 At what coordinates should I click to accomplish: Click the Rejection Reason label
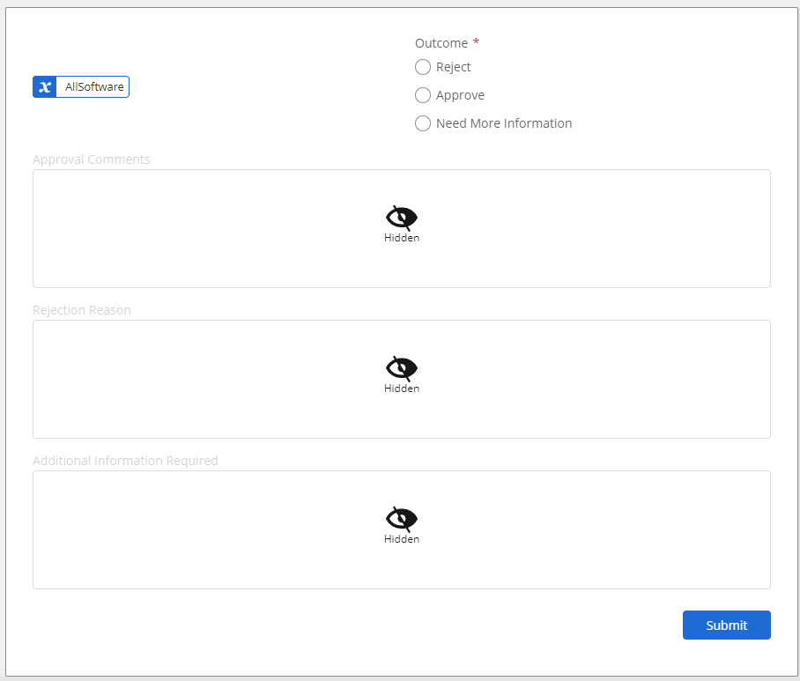pos(82,310)
